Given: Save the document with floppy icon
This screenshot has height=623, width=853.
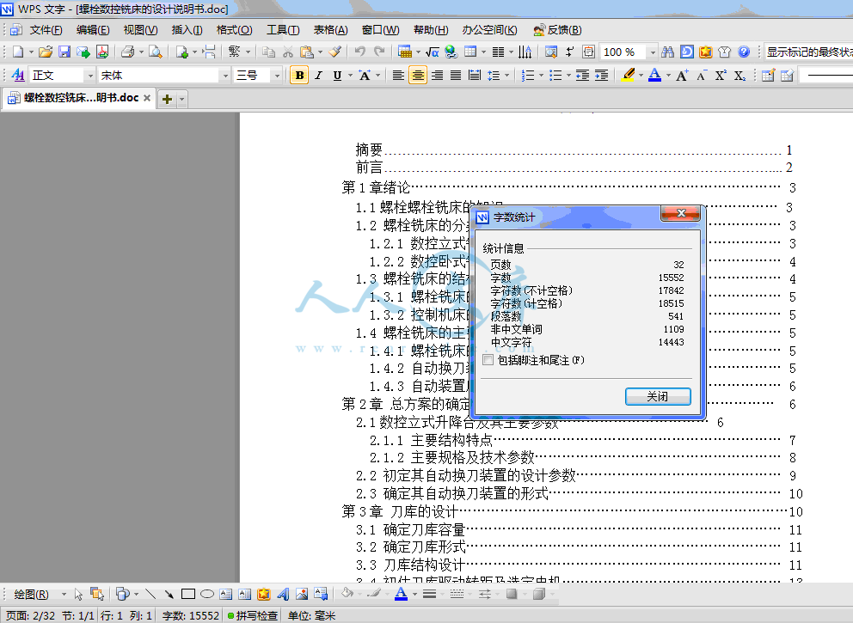Looking at the screenshot, I should [x=64, y=52].
